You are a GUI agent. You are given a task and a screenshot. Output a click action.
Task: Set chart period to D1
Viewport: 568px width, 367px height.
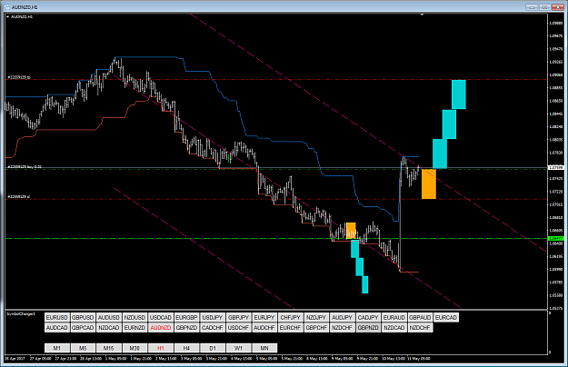(x=213, y=348)
